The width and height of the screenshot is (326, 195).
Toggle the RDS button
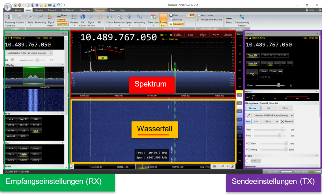pyautogui.click(x=190, y=15)
